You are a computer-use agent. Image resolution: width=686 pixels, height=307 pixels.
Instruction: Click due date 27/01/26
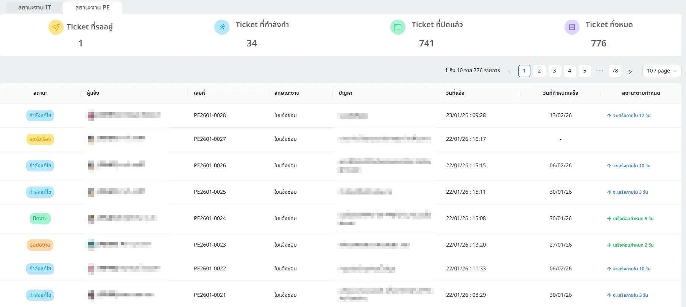pos(560,245)
